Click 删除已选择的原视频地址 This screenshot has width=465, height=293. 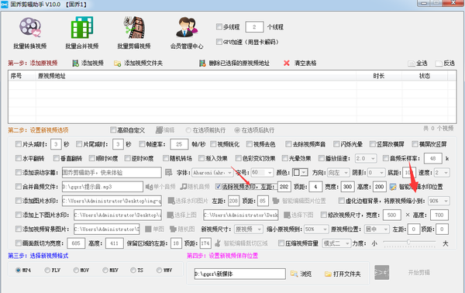click(x=234, y=63)
